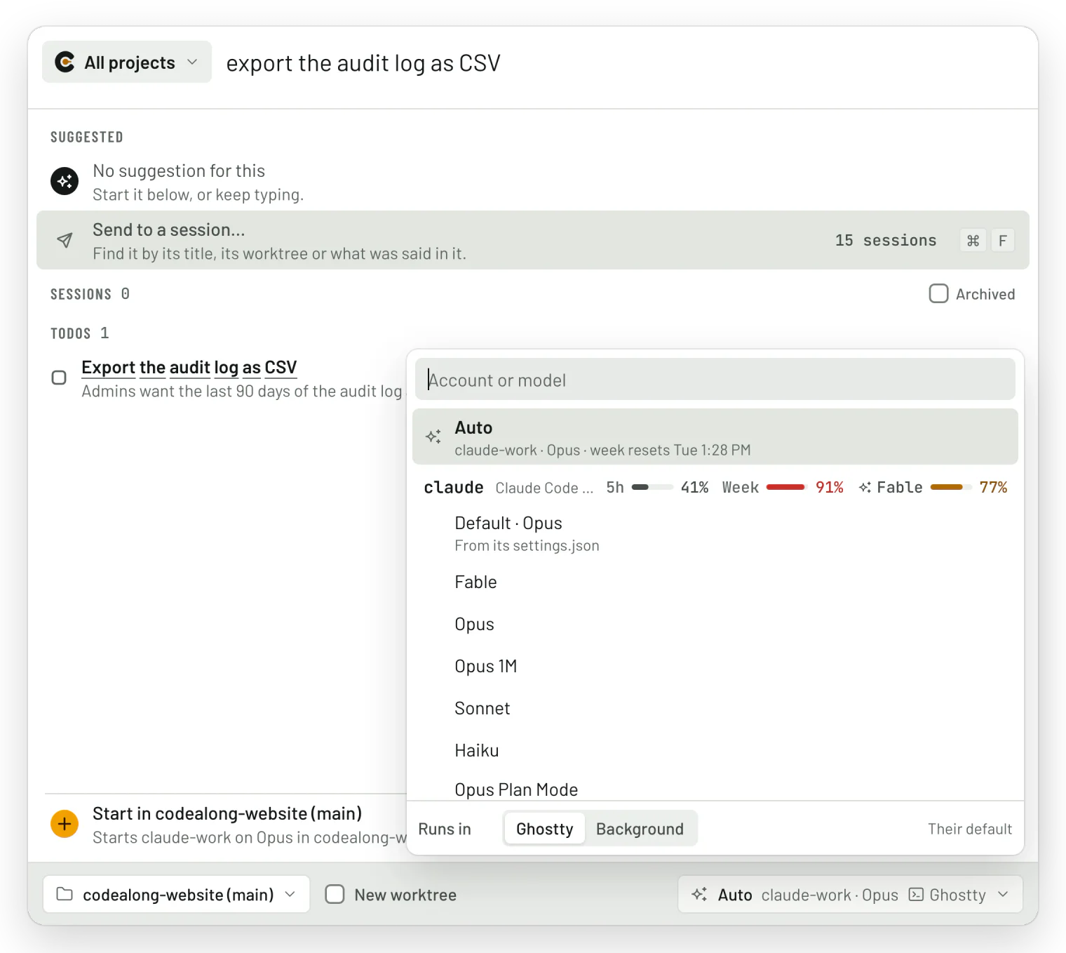Screen dimensions: 1066x953
Task: Choose the Auto model option
Action: tap(715, 436)
